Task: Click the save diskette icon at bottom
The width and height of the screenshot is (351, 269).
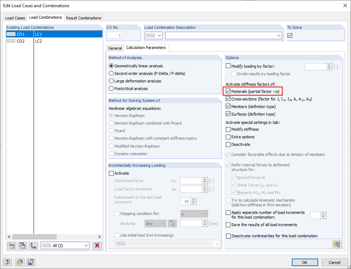Action: pos(31,262)
